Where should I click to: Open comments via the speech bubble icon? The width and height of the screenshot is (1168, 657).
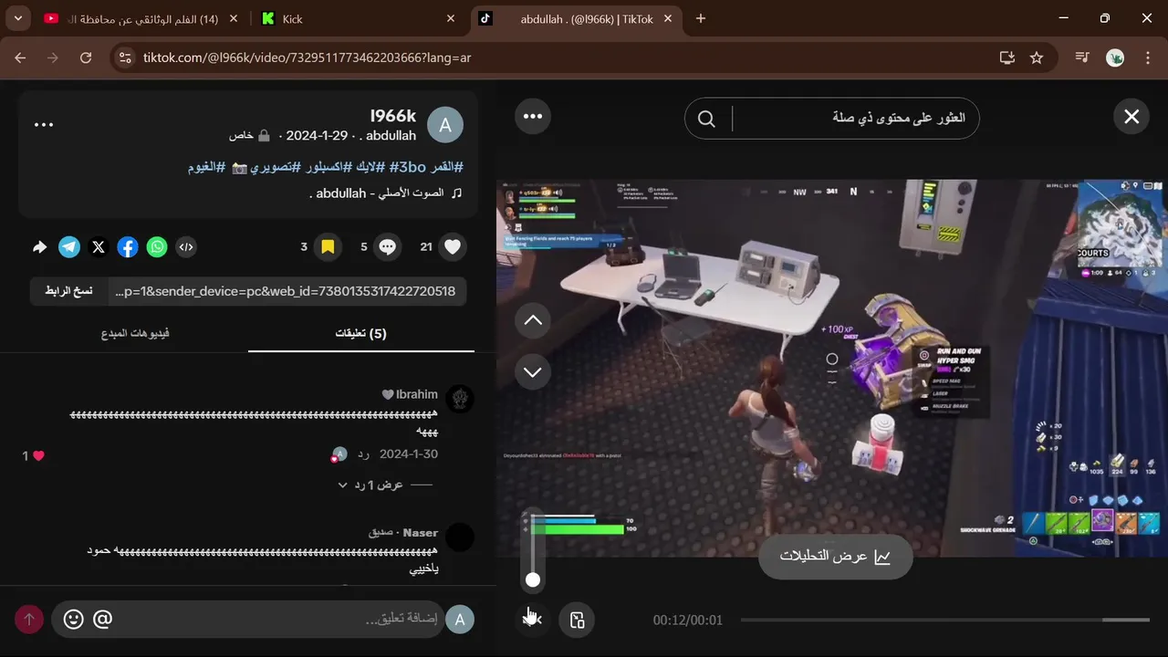[x=388, y=246]
